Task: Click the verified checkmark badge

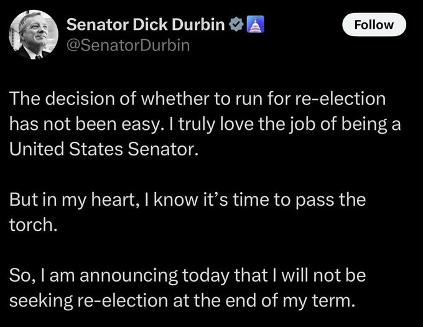Action: click(236, 25)
